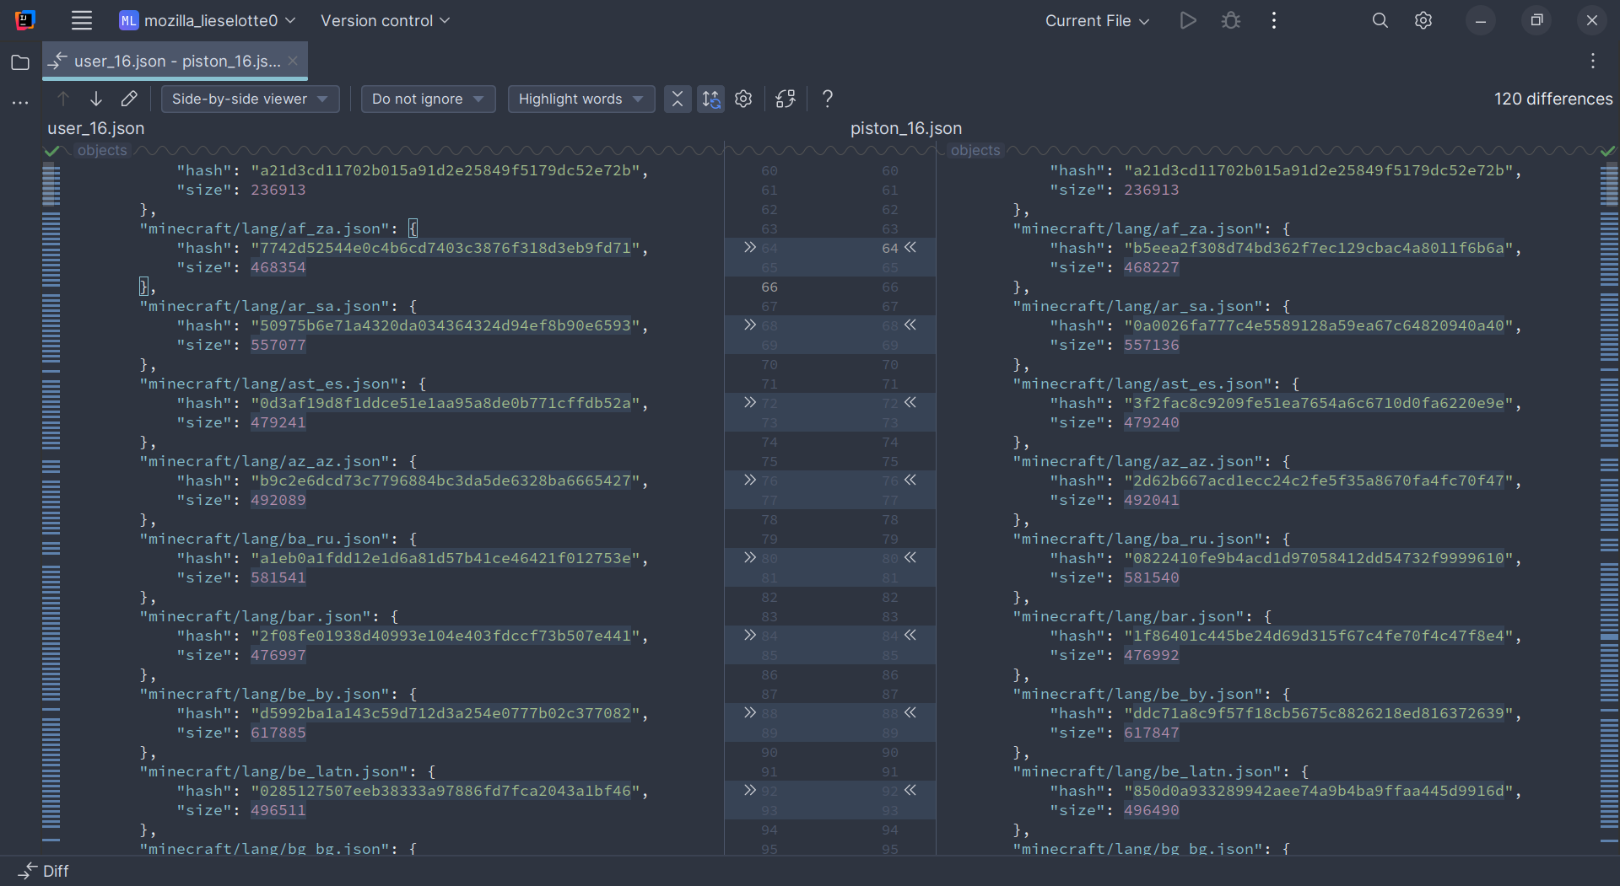1620x886 pixels.
Task: Click left pane green checkmark indicator
Action: coord(52,150)
